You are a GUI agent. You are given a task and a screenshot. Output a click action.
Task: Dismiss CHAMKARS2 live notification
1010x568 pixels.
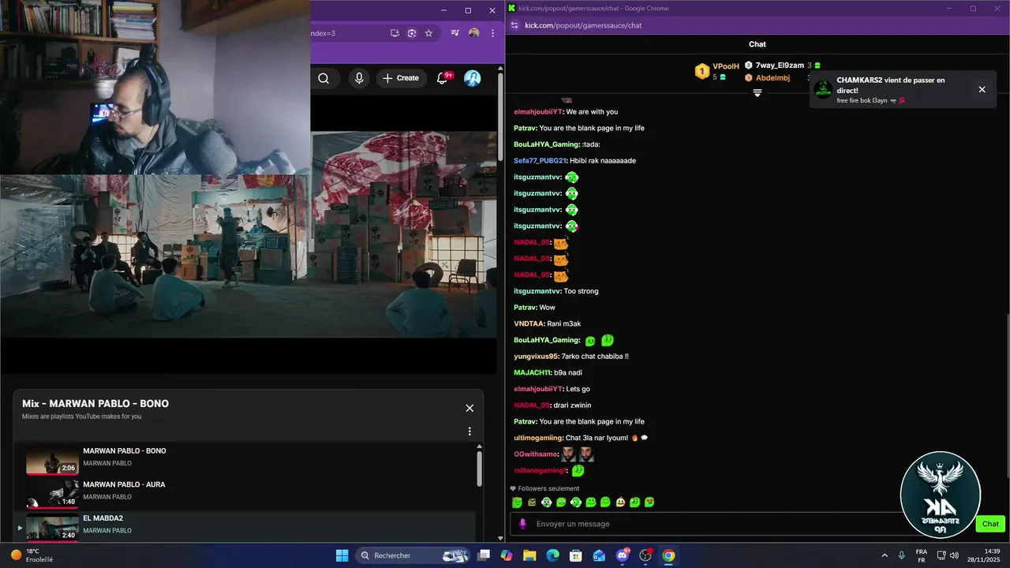pyautogui.click(x=982, y=89)
